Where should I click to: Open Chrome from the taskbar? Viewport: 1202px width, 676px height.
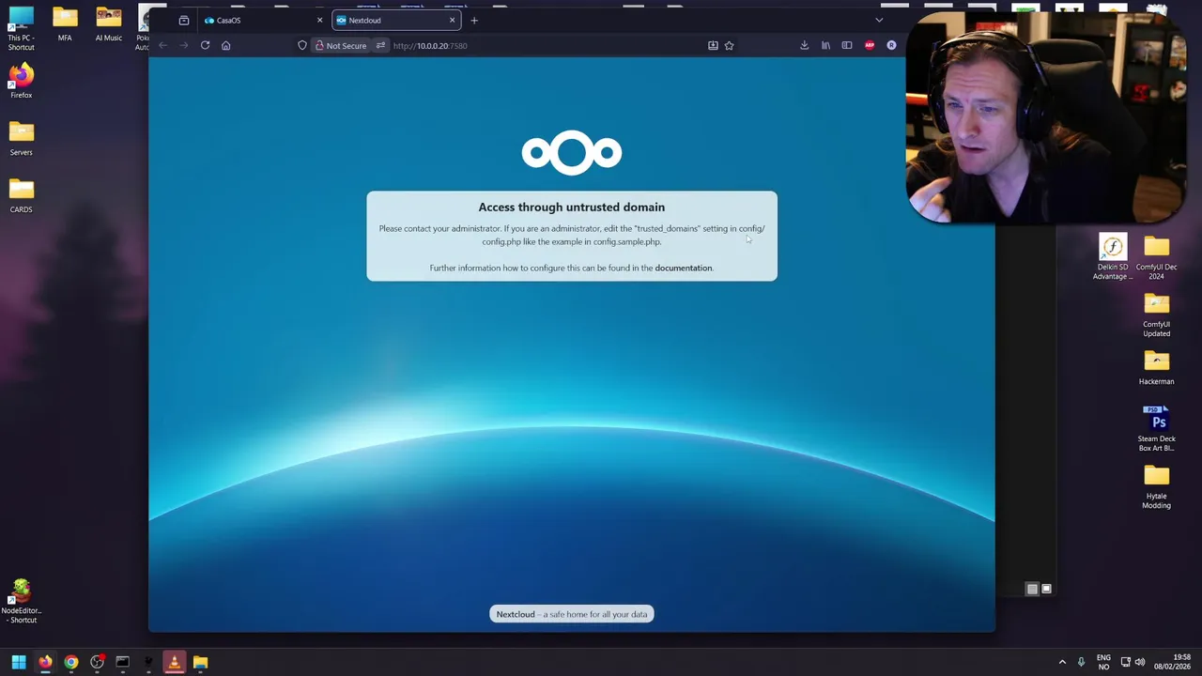(71, 662)
